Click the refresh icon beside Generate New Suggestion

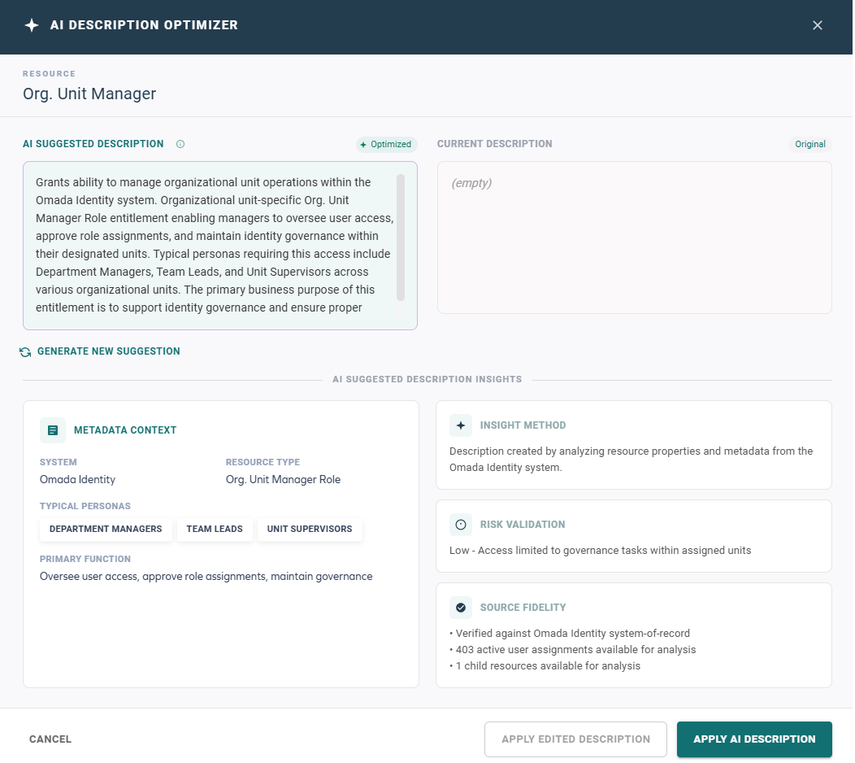coord(24,351)
